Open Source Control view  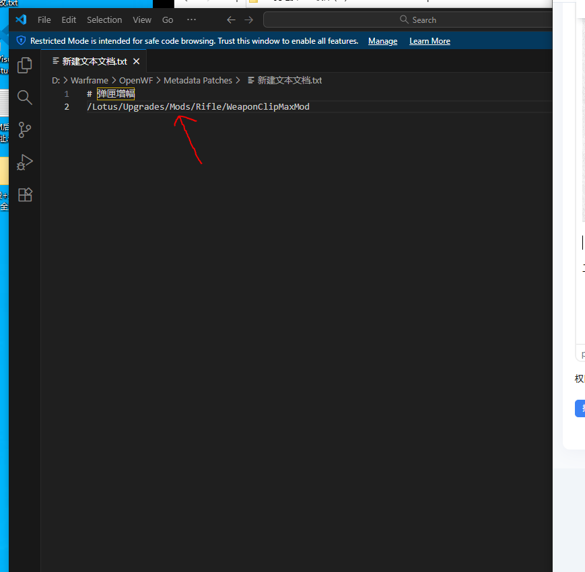tap(25, 130)
